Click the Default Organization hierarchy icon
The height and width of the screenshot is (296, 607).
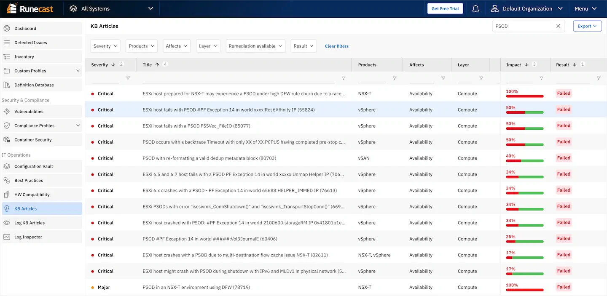click(495, 8)
